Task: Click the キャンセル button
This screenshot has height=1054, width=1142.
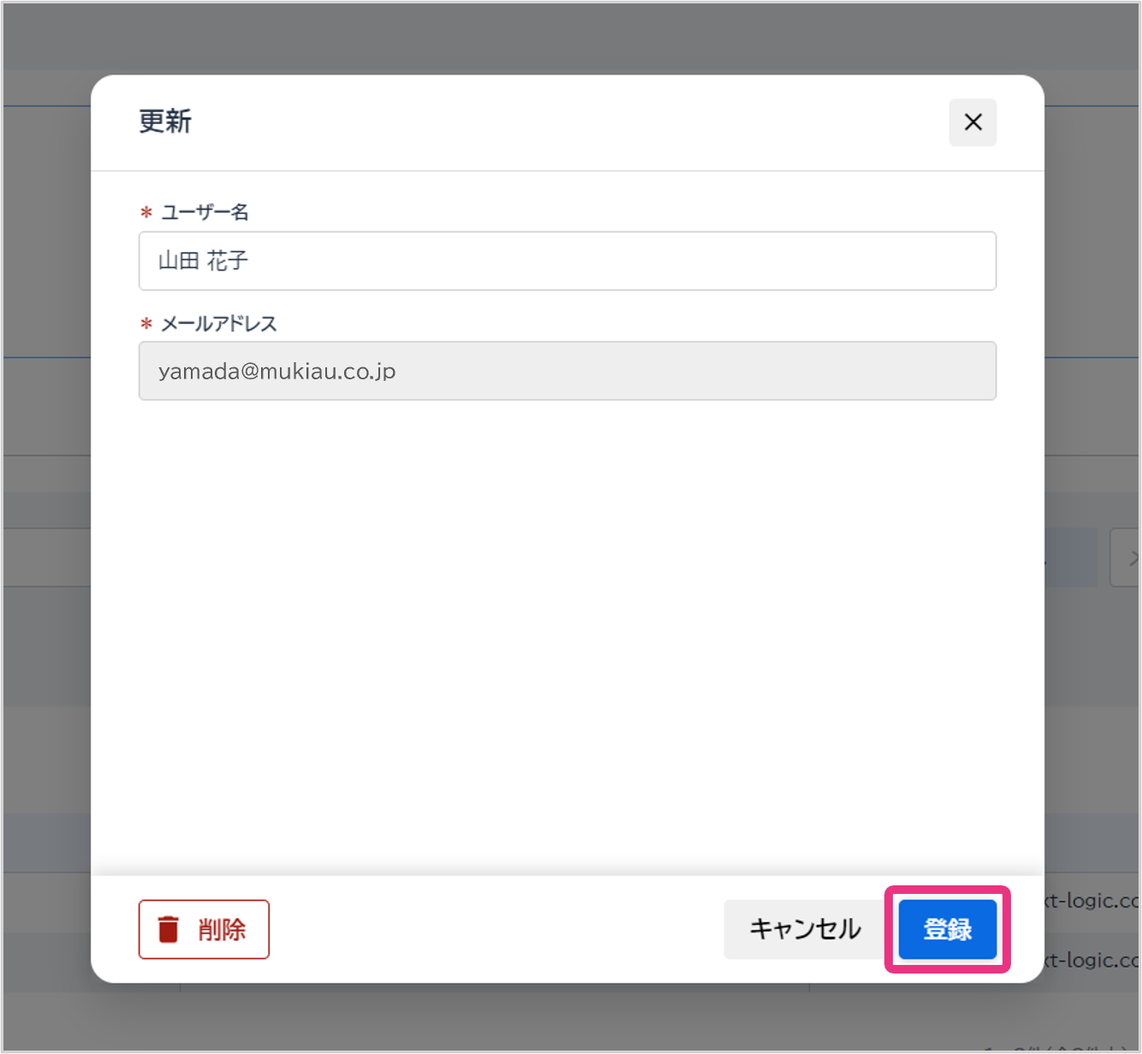Action: (x=805, y=929)
